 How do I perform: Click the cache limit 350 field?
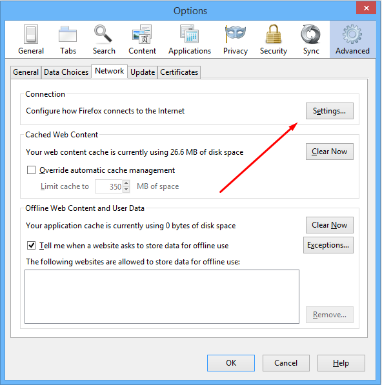(109, 186)
